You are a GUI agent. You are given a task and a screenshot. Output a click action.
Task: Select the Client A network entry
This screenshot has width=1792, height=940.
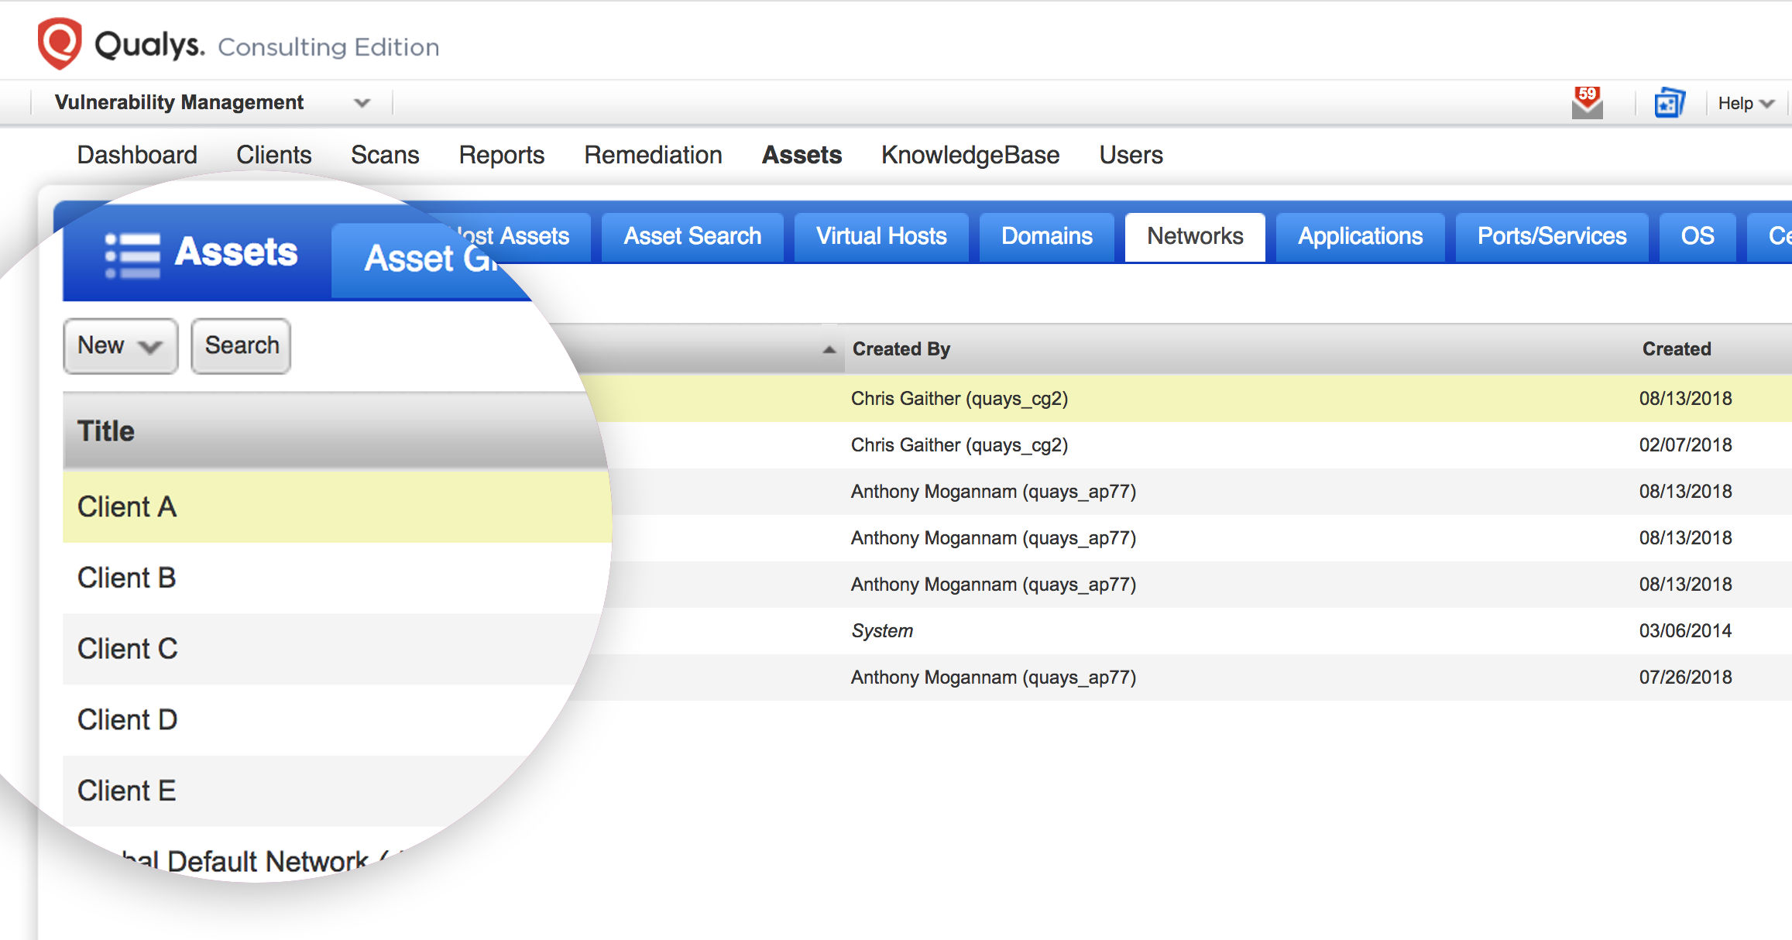(128, 506)
